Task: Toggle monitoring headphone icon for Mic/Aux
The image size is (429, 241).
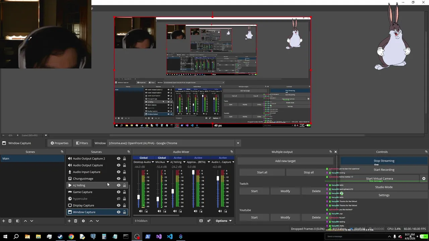Action: click(165, 211)
